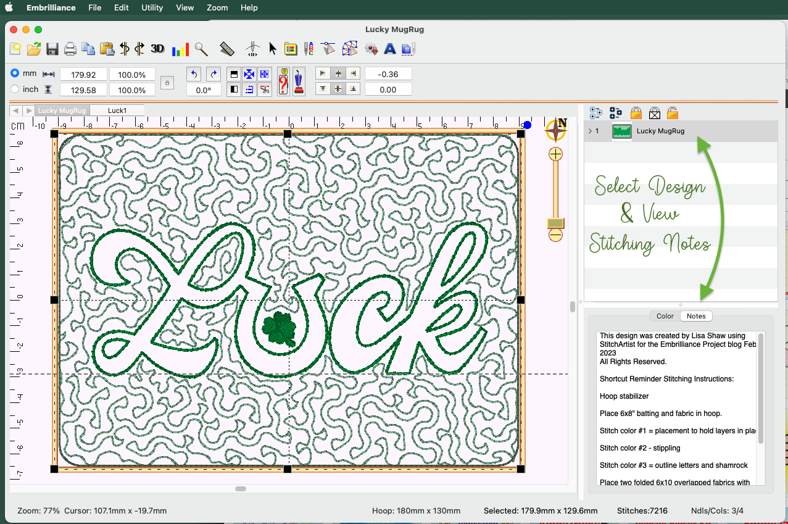The height and width of the screenshot is (524, 788).
Task: Select the inch units radio button
Action: coord(15,89)
